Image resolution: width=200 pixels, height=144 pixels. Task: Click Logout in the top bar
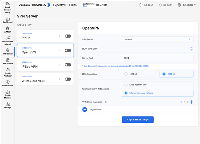pos(146,5)
